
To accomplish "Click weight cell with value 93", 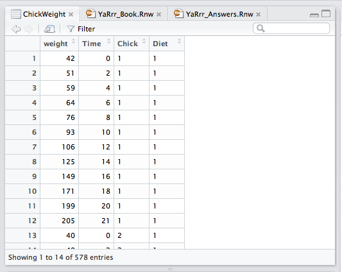I will [59, 132].
